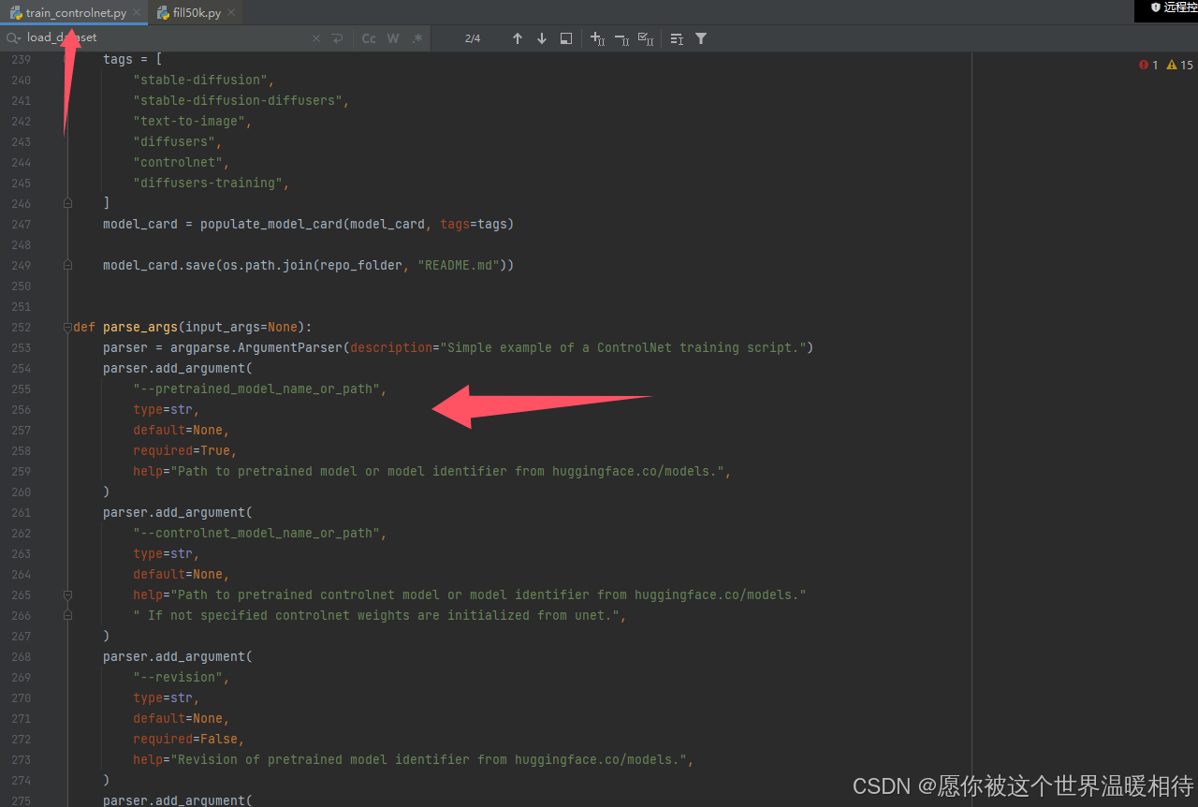The height and width of the screenshot is (807, 1198).
Task: Add selection for next occurrence icon
Action: (x=597, y=38)
